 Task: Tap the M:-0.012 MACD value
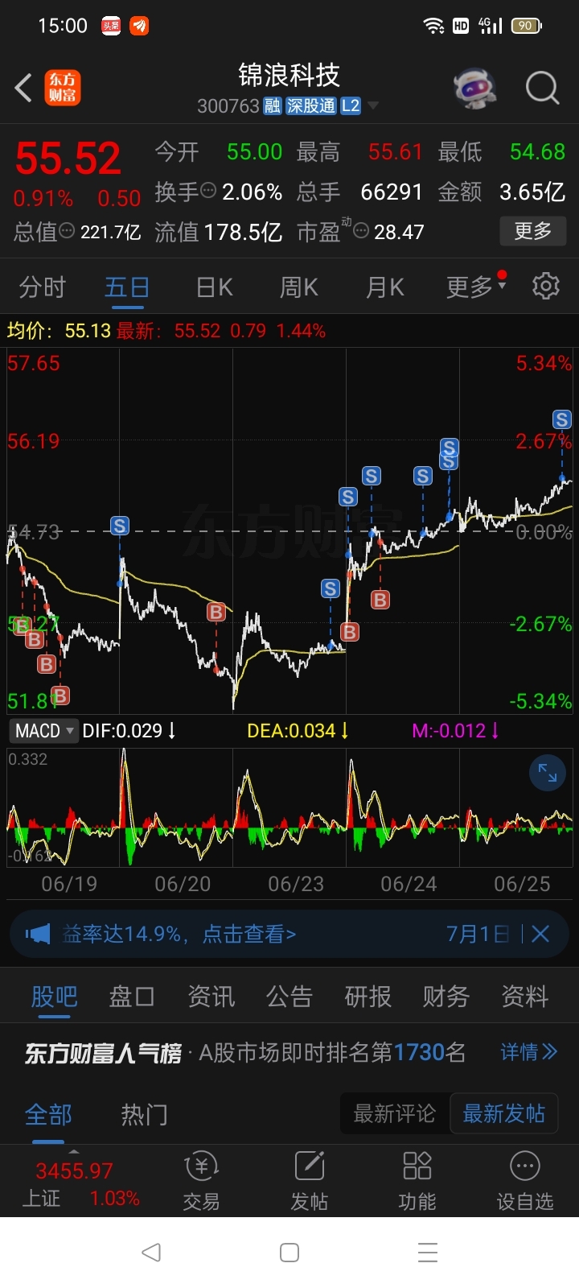tap(455, 731)
